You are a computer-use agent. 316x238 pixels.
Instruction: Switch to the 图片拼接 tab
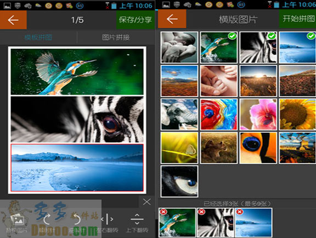[x=116, y=37]
